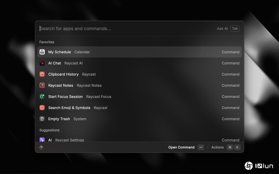Click the Raycast logo in bottom bar

[41, 147]
